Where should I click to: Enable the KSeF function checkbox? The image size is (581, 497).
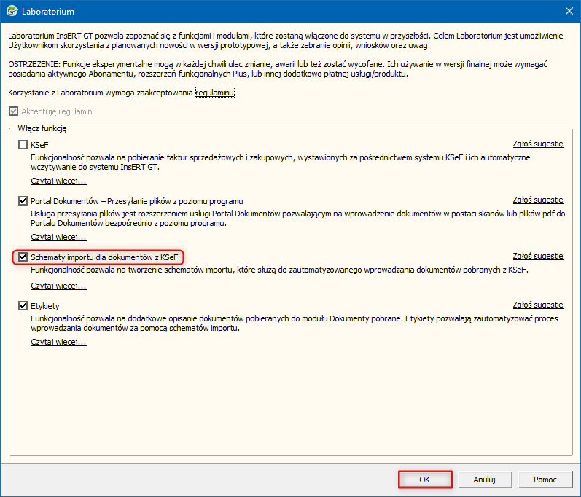[x=23, y=145]
